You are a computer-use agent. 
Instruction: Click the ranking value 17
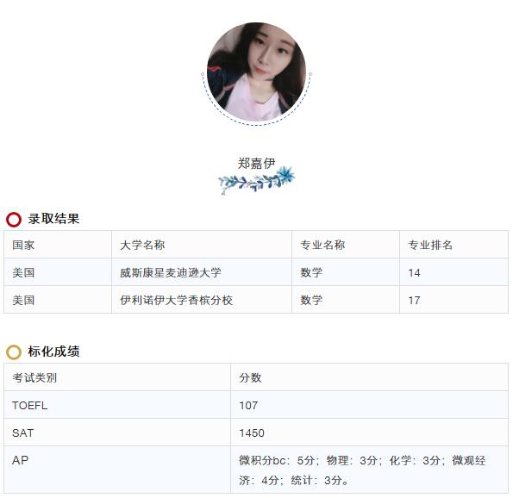pyautogui.click(x=414, y=300)
